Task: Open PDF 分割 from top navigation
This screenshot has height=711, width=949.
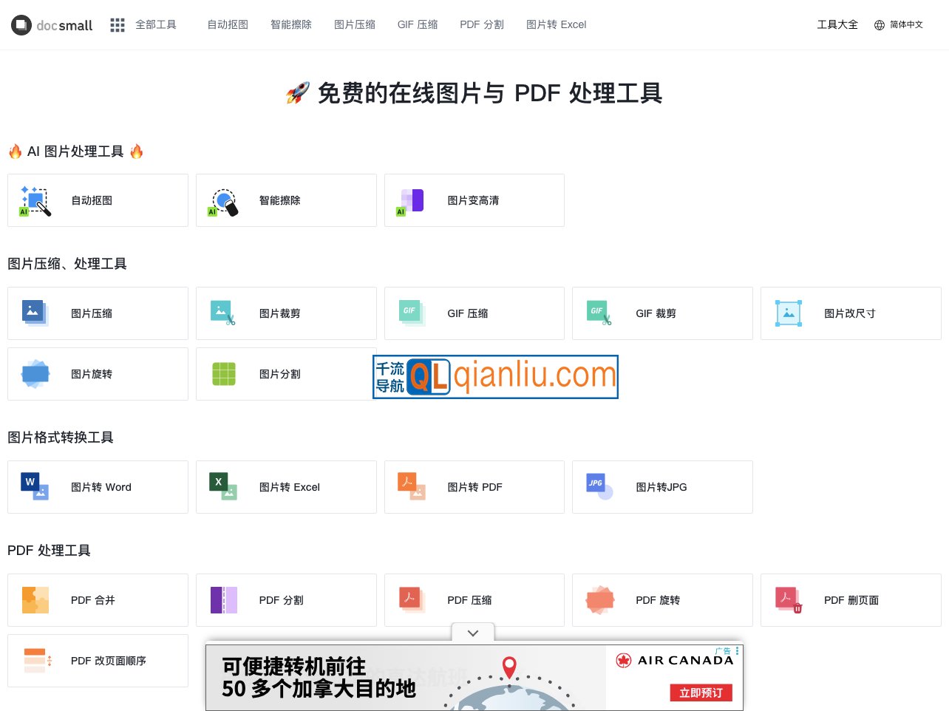Action: pos(482,25)
